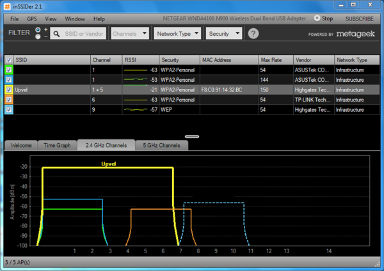Open the Security filter dropdown
This screenshot has height=271, width=384.
225,34
